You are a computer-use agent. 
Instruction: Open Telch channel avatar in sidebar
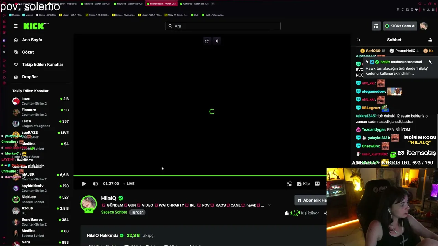point(16,123)
